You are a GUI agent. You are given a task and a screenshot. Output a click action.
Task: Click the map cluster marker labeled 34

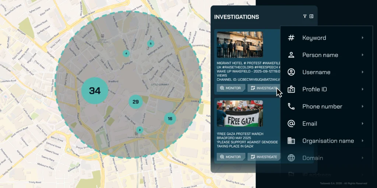(95, 91)
